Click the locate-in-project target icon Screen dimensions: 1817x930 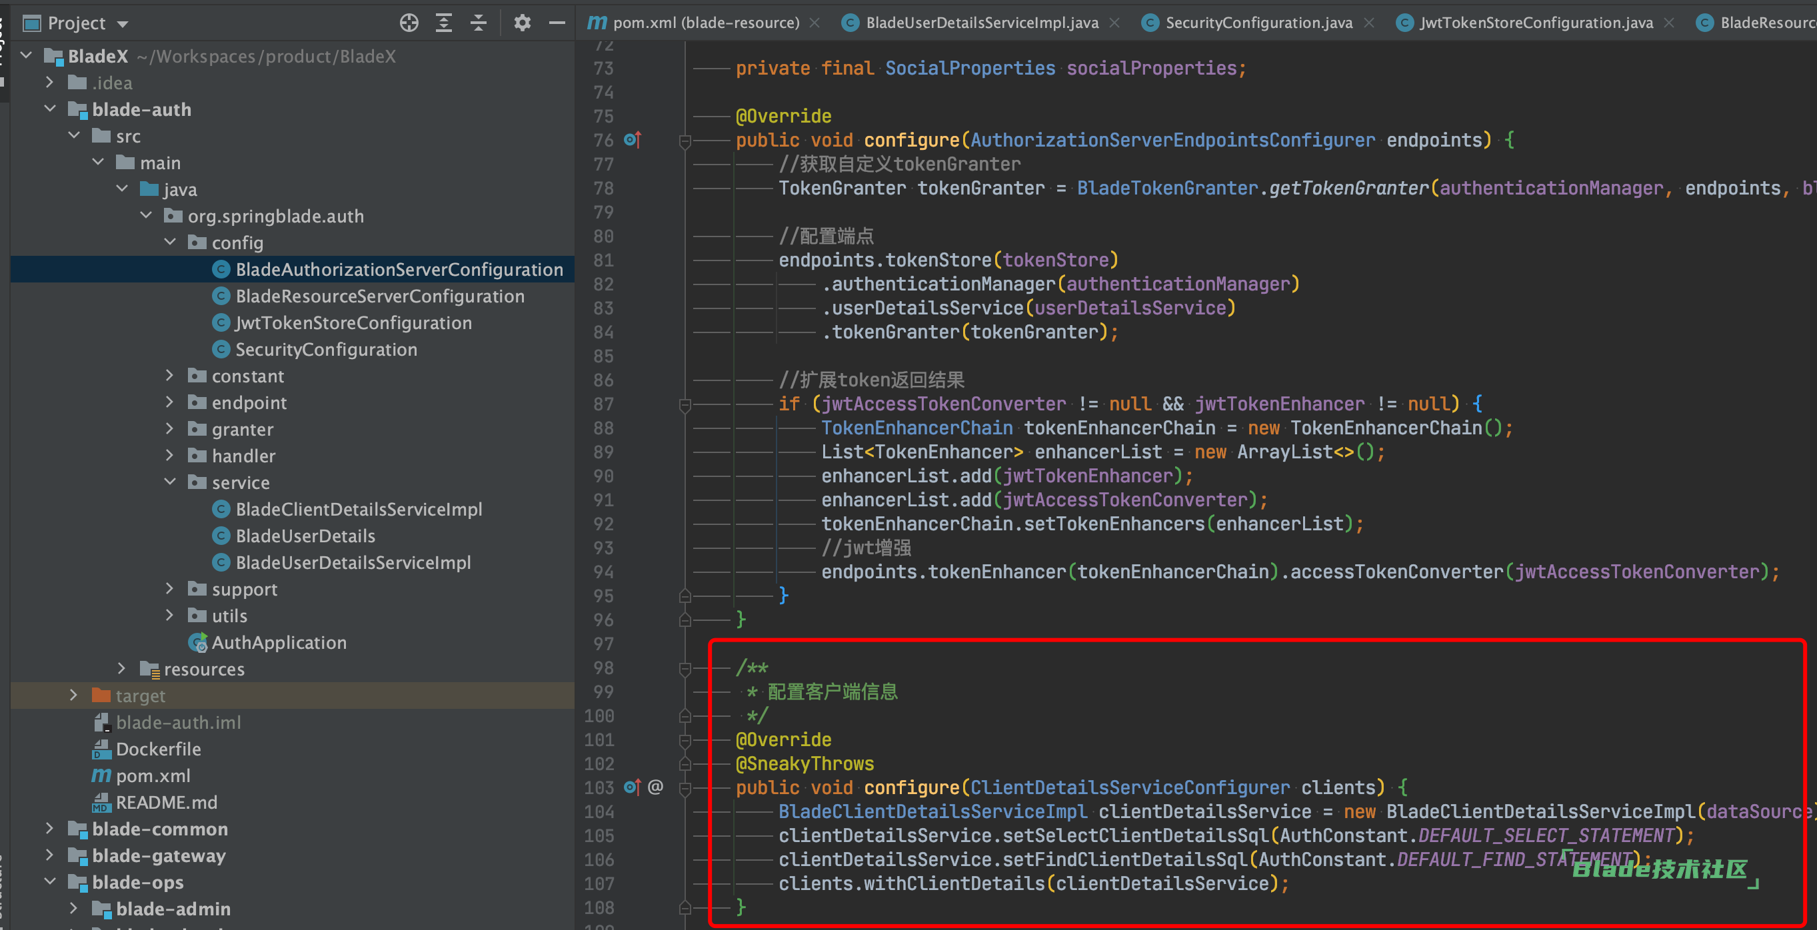(x=409, y=23)
